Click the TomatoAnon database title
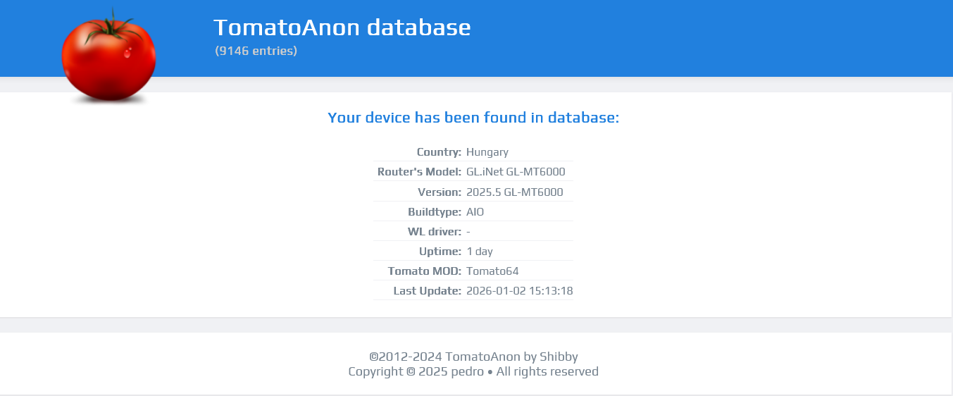 [342, 27]
